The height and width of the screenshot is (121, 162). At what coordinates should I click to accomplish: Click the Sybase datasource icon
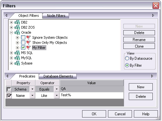tap(17, 63)
